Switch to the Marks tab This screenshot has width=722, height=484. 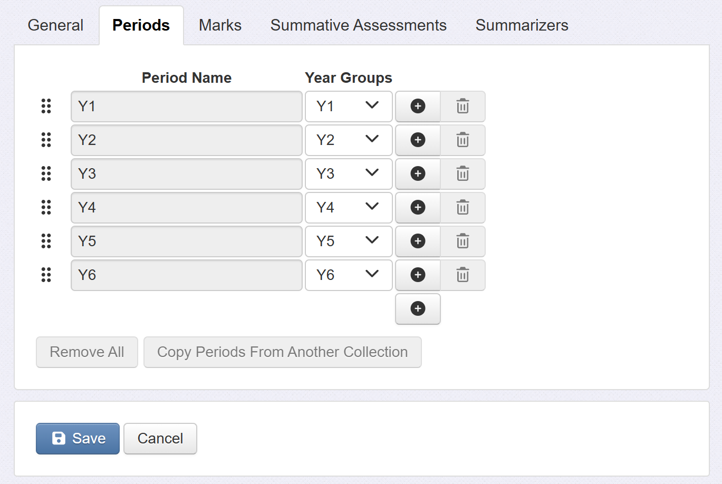[x=220, y=25]
